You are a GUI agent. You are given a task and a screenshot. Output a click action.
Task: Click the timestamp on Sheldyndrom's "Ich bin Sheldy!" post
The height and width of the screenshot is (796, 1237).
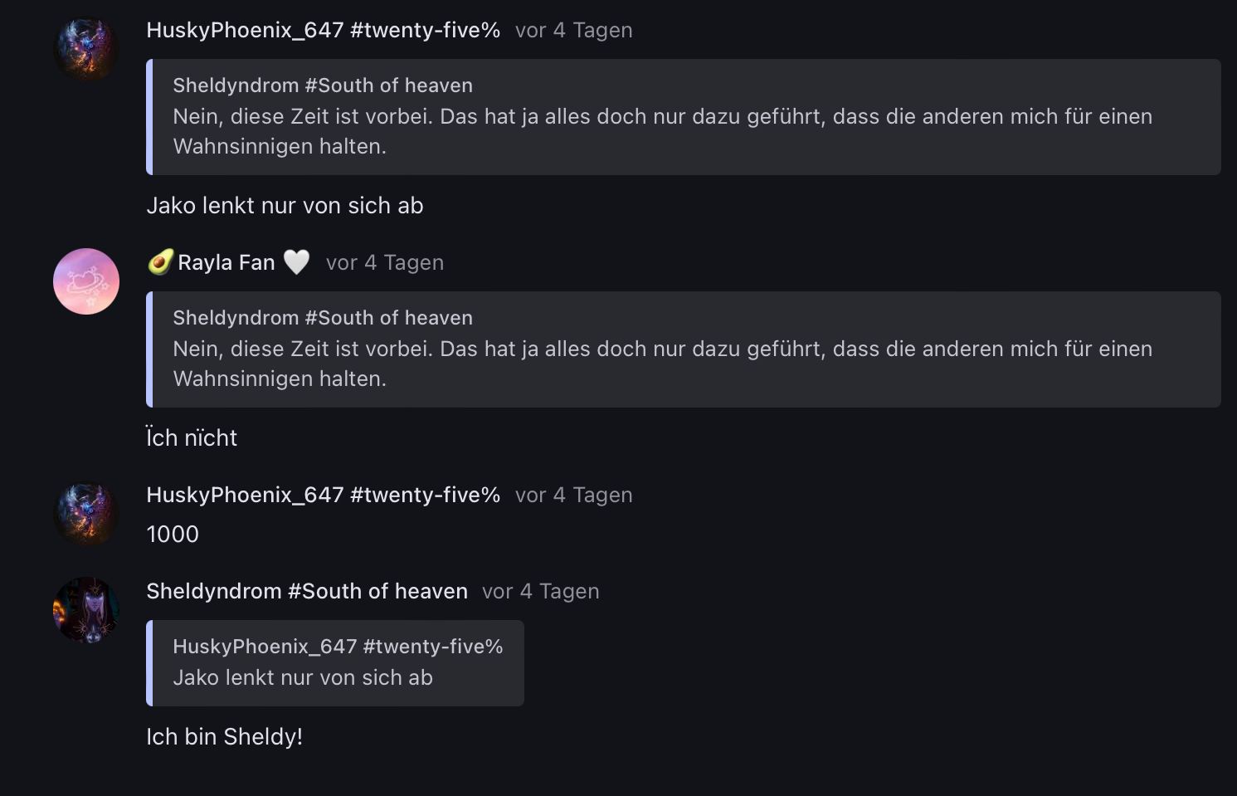(x=540, y=591)
